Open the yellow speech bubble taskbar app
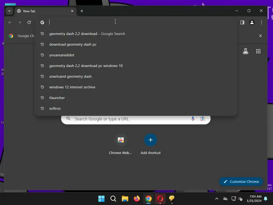 coord(172,199)
